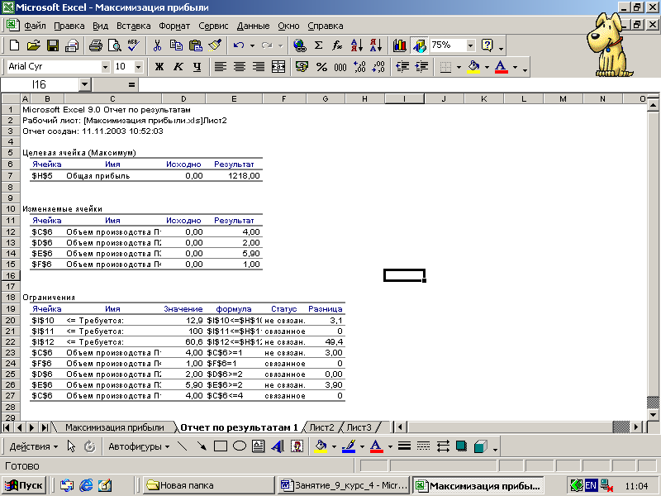Toggle bold Ж formatting
The image size is (661, 496).
click(159, 67)
